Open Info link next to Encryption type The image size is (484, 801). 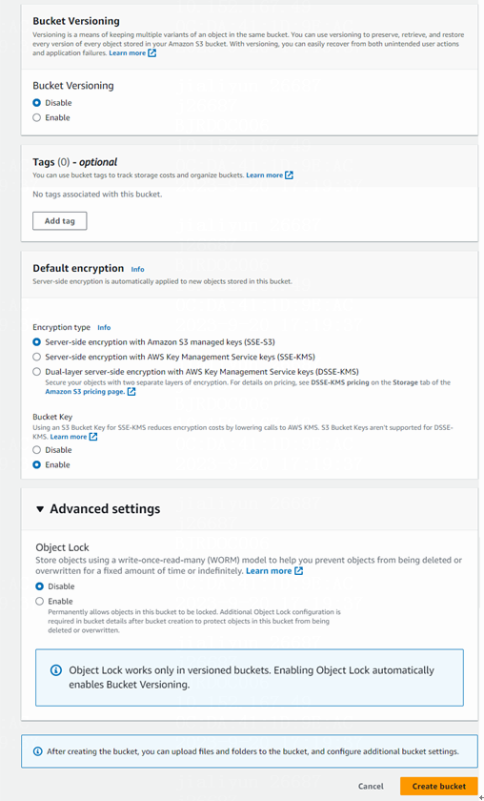click(x=104, y=327)
